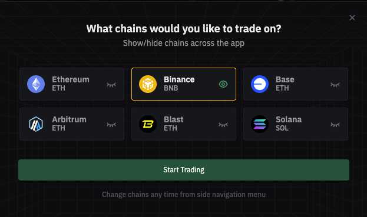The height and width of the screenshot is (217, 367).
Task: Show Blast chain via closed-eye icon
Action: tap(223, 125)
